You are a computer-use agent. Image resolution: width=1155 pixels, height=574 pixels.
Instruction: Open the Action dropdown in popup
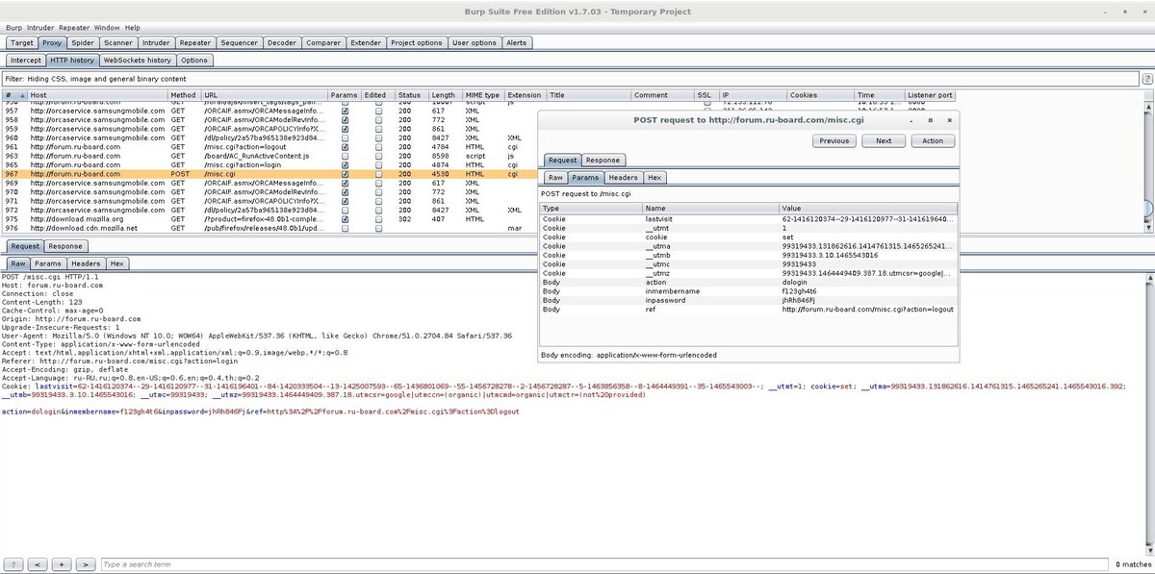click(x=933, y=140)
